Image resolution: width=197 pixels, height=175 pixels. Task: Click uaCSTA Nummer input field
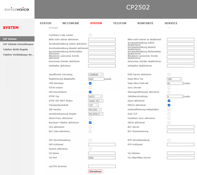[102, 167]
